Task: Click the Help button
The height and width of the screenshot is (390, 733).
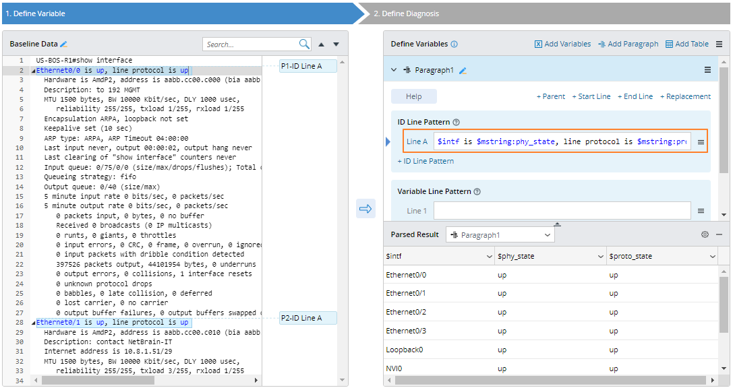Action: [x=414, y=96]
